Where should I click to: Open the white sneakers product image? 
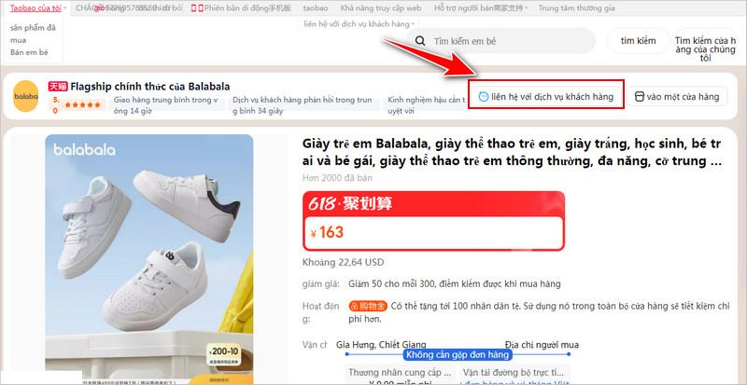[149, 259]
